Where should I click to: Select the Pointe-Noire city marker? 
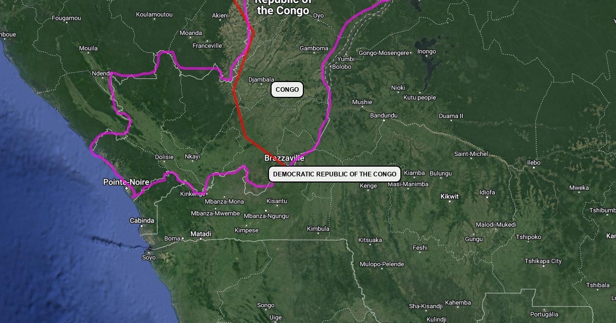coord(127,188)
